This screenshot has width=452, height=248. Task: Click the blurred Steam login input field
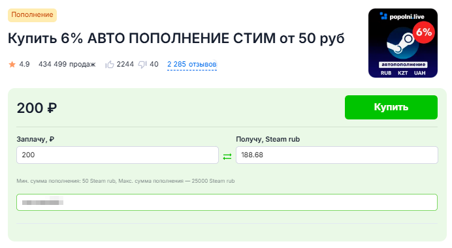point(227,202)
